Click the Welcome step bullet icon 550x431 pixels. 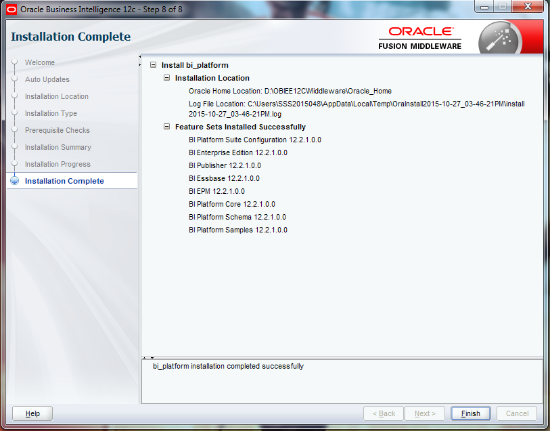14,62
